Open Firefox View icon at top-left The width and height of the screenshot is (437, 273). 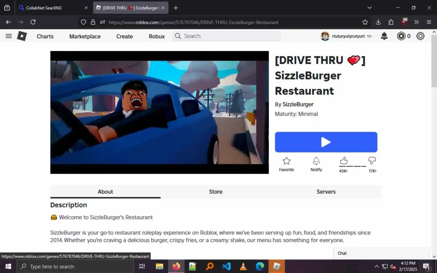(7, 8)
